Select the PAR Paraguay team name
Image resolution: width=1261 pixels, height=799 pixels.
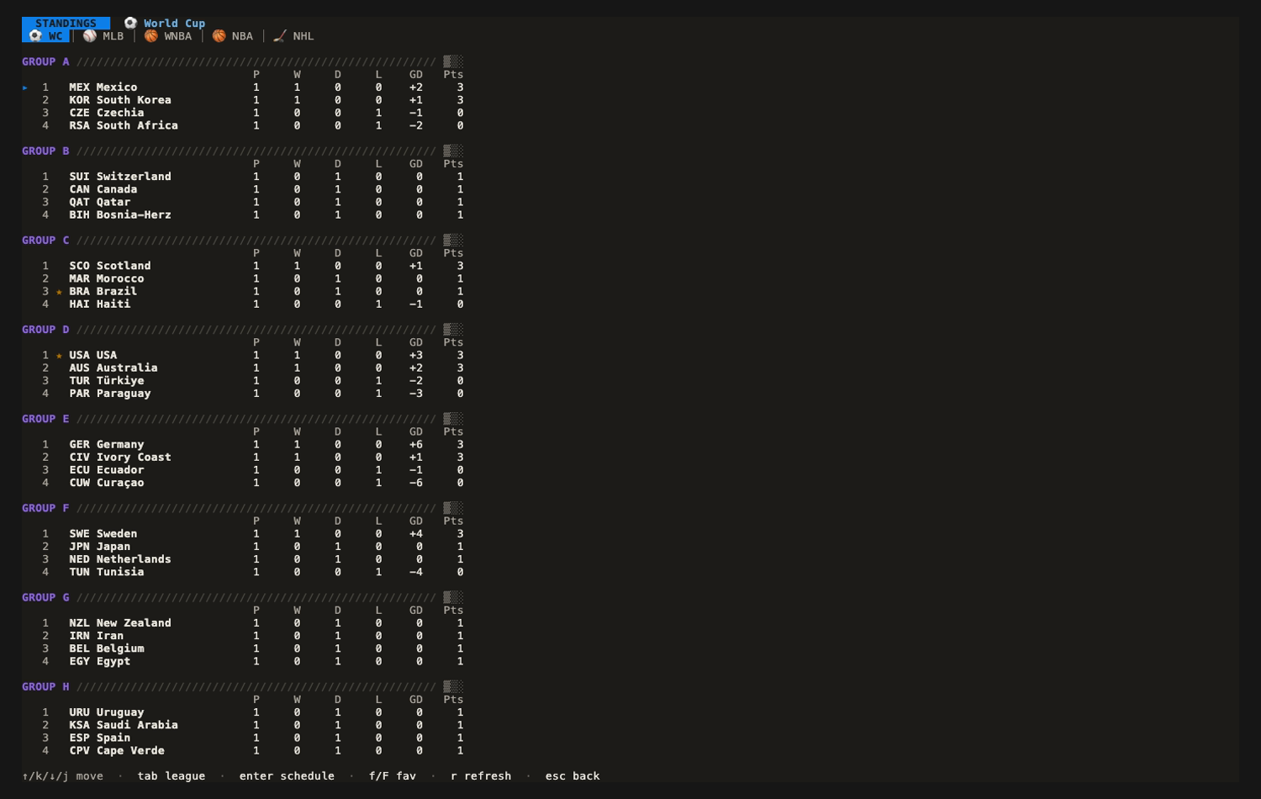pos(110,394)
